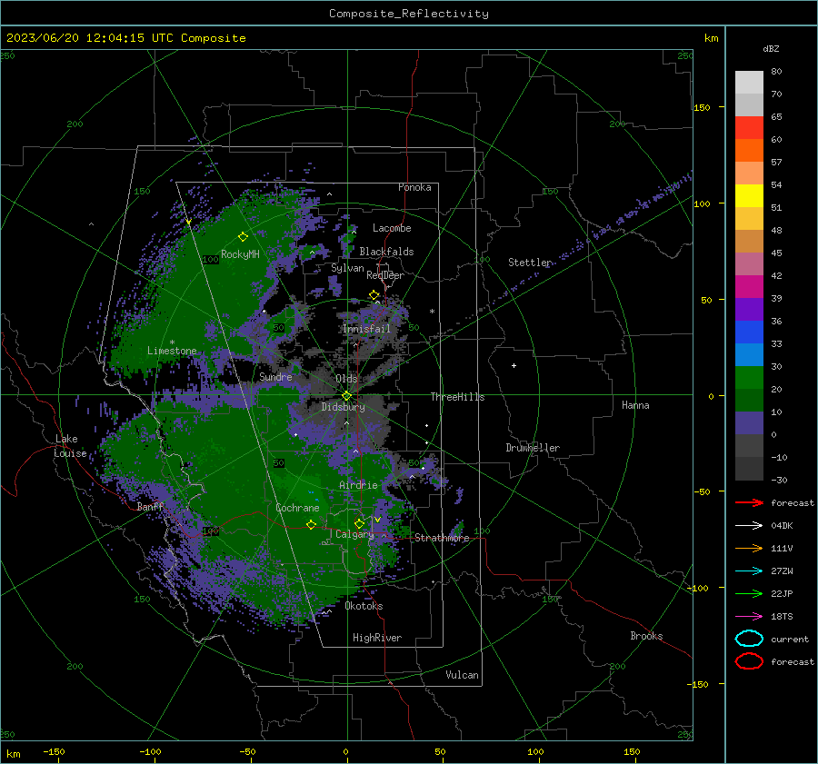Click the RedDeer city label
Image resolution: width=818 pixels, height=764 pixels.
pyautogui.click(x=385, y=275)
